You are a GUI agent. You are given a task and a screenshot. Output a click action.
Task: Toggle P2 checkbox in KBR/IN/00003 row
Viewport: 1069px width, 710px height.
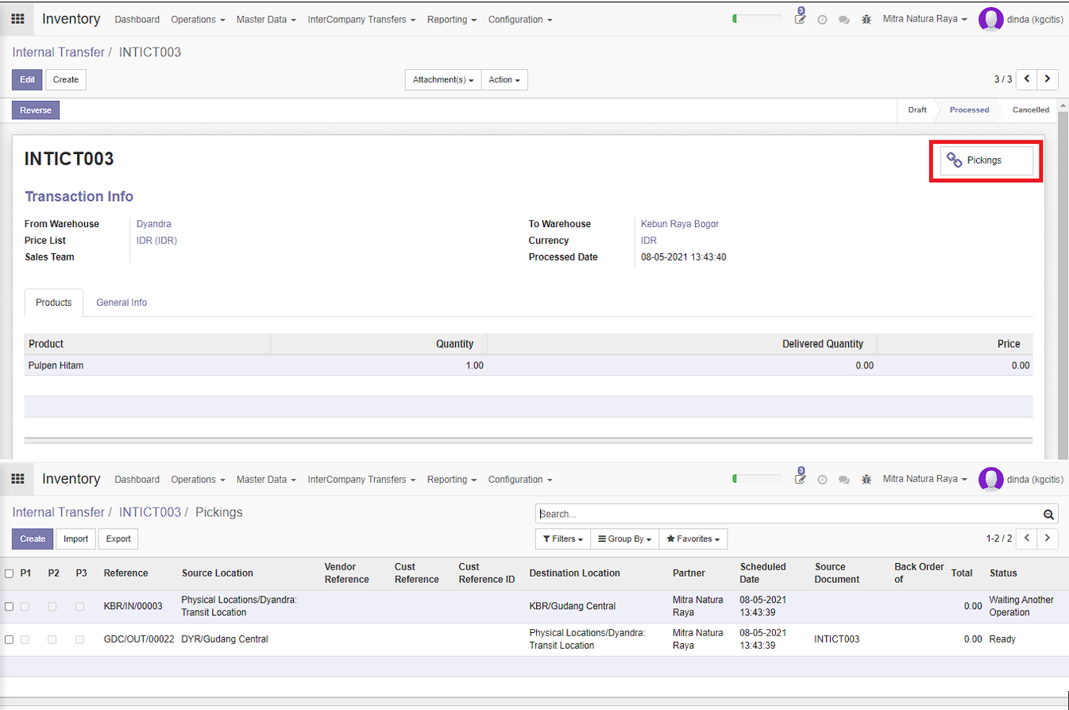pyautogui.click(x=52, y=606)
